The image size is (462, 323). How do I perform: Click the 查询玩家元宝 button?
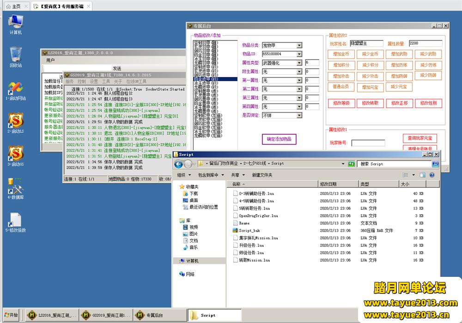click(420, 138)
